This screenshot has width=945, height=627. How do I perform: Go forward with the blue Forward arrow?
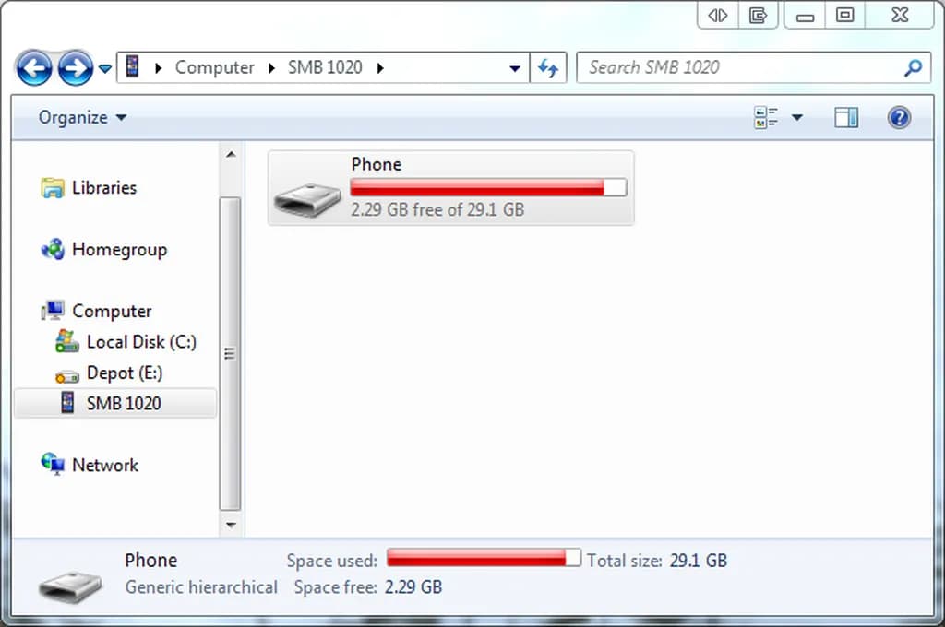click(76, 68)
